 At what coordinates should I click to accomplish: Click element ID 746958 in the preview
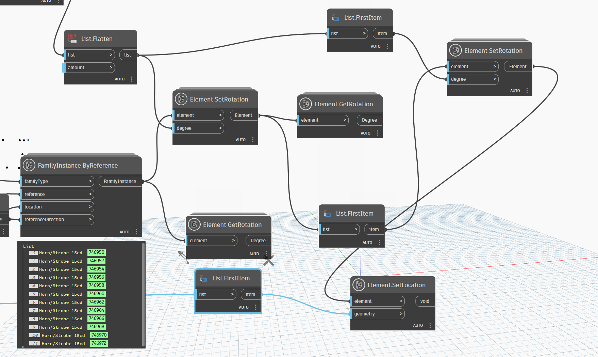point(97,285)
